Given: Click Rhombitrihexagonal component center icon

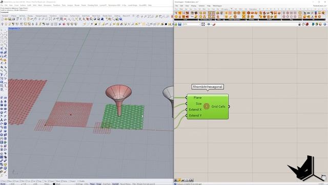Looking at the screenshot, I should (207, 106).
